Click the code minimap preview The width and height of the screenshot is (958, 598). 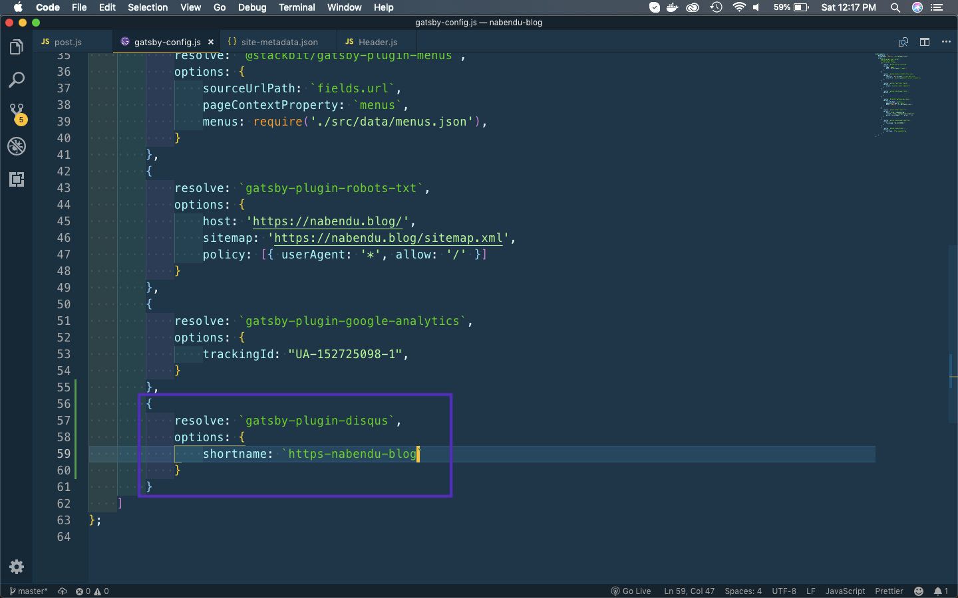coord(897,94)
